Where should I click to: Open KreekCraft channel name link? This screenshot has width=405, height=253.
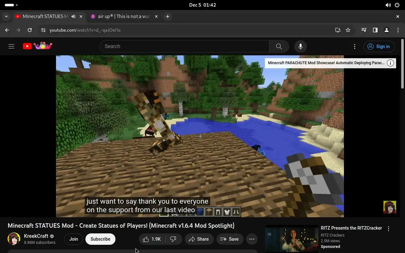pyautogui.click(x=36, y=236)
